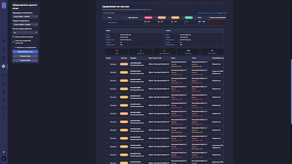Image resolution: width=292 pixels, height=164 pixels.
Task: Expand the CVE-2014-0118 finding row
Action: [107, 105]
